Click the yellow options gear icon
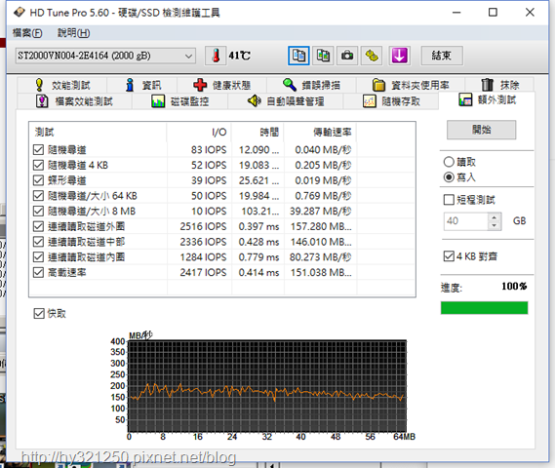This screenshot has height=468, width=555. tap(372, 56)
